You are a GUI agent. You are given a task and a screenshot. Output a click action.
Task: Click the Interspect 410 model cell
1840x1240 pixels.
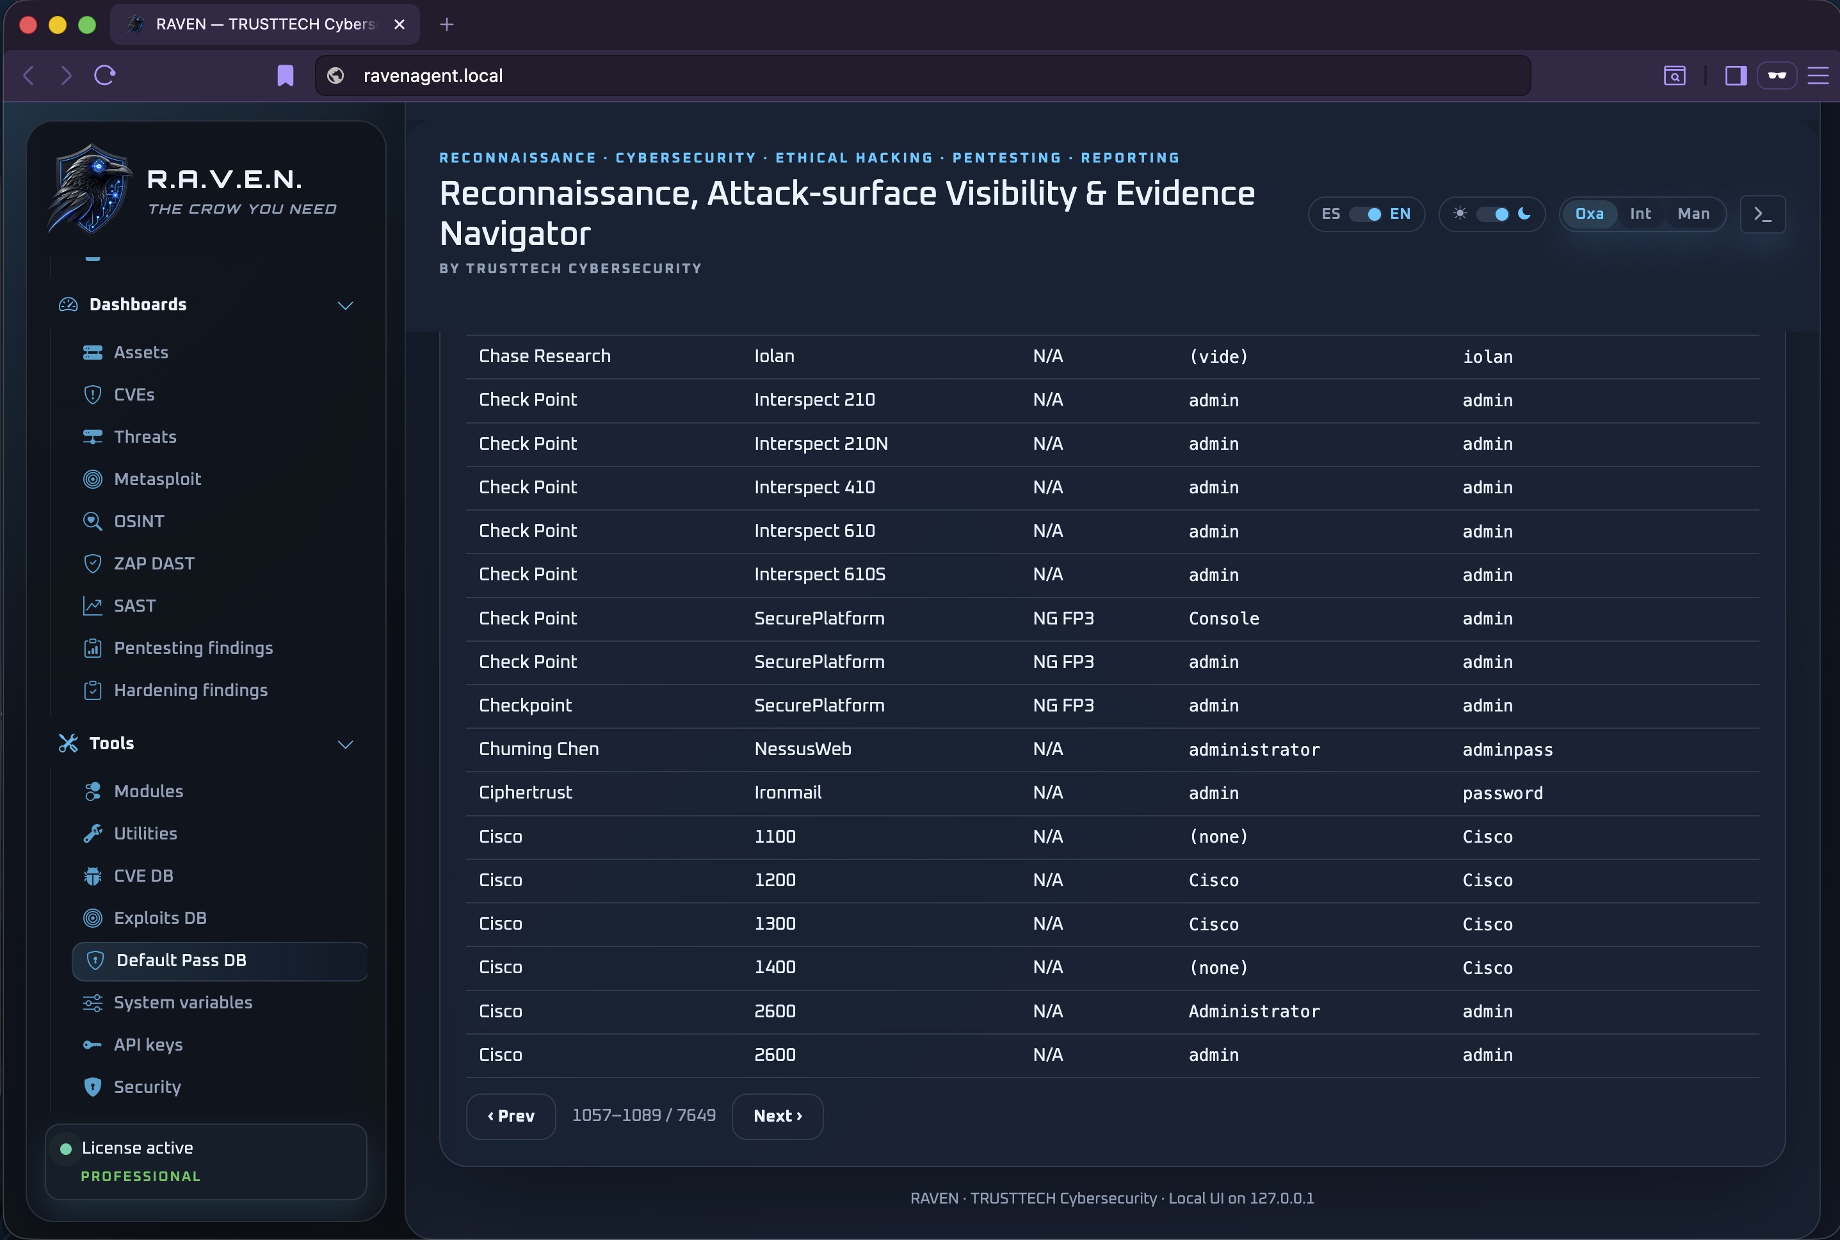(814, 487)
